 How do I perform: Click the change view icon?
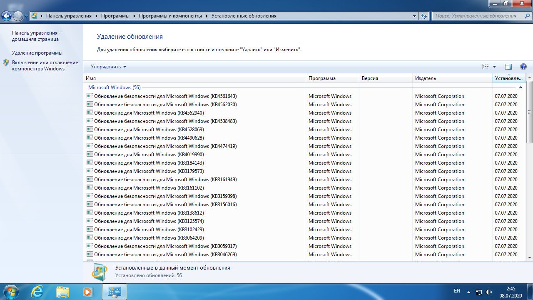pos(486,67)
